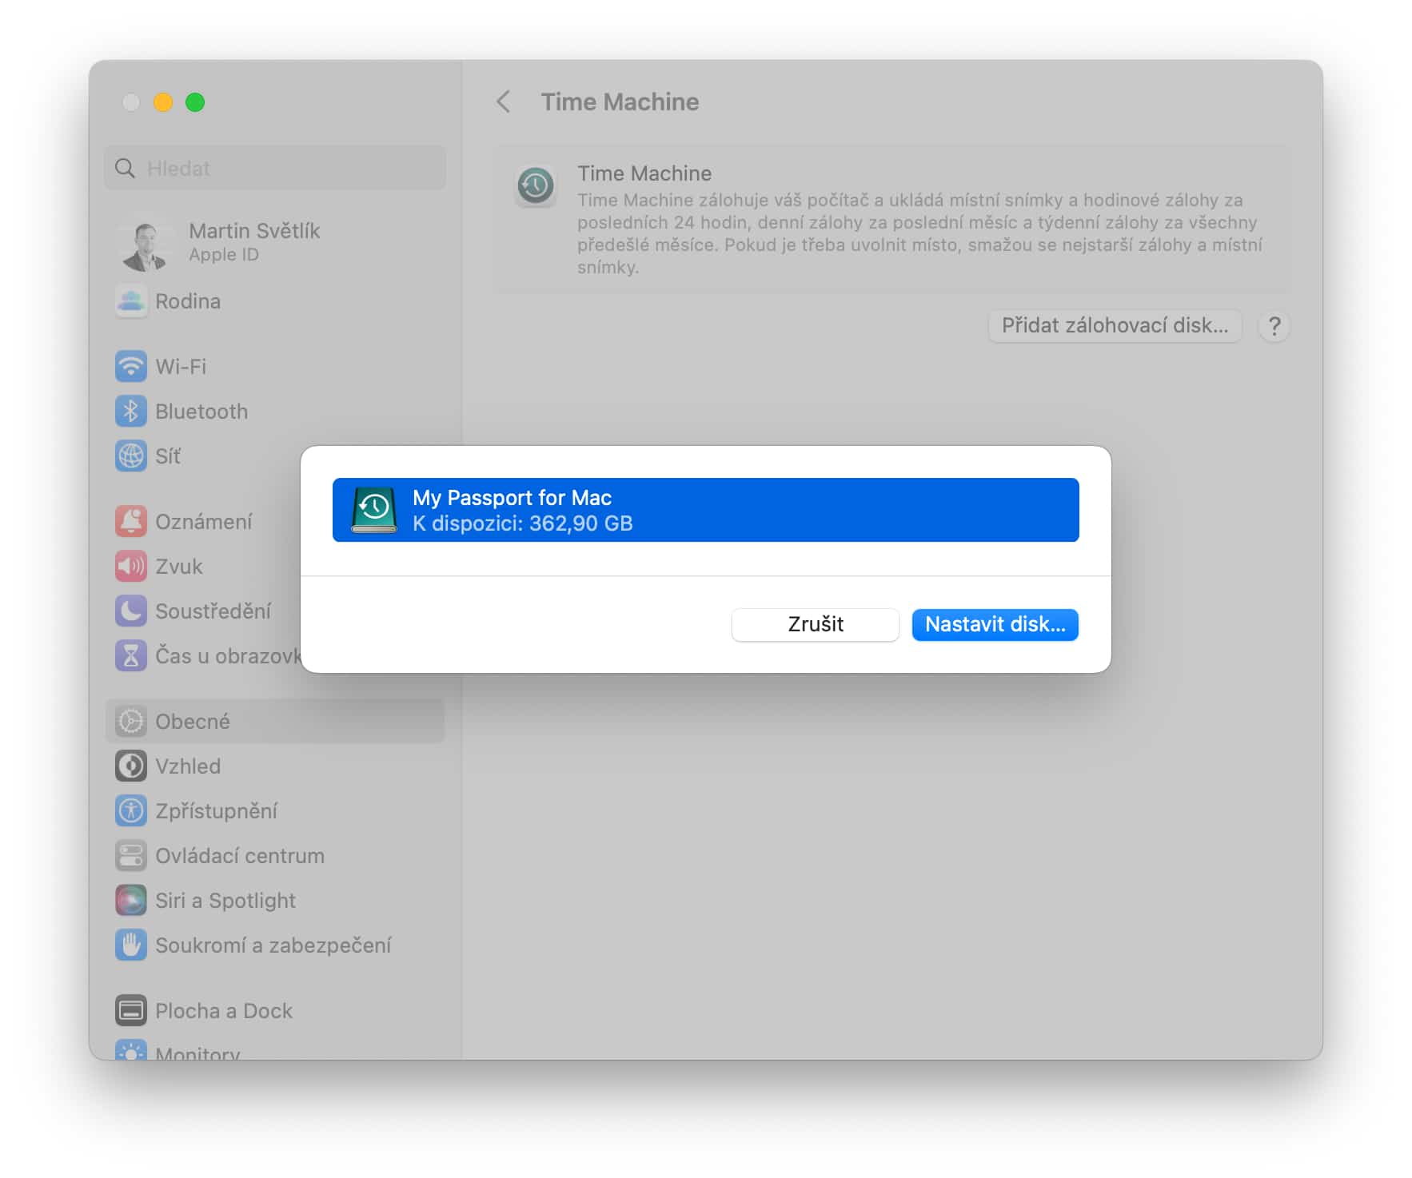
Task: Click the Síť globe icon
Action: [131, 456]
